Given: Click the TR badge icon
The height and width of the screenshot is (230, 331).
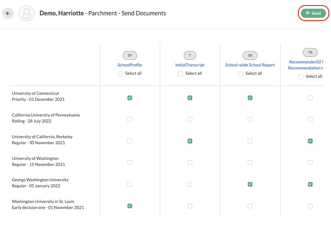Looking at the screenshot, I should click(x=310, y=52).
